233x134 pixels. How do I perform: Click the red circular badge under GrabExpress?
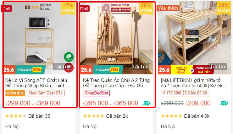(69, 67)
